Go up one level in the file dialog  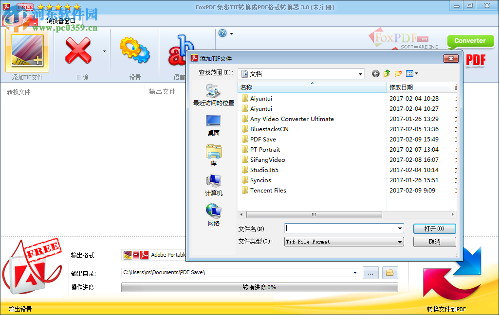pyautogui.click(x=386, y=73)
